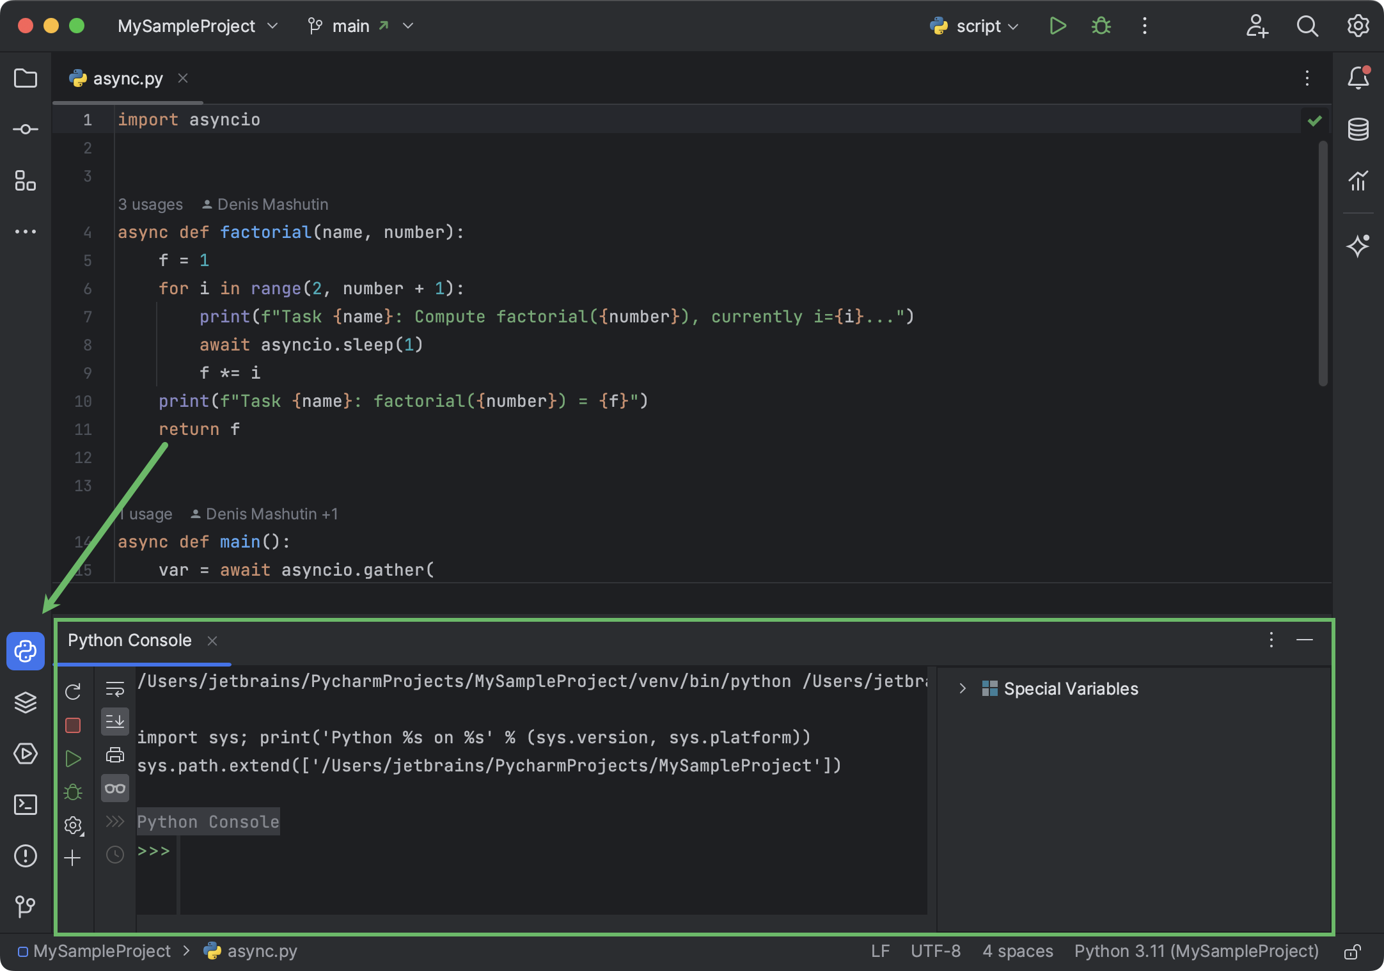The image size is (1384, 971).
Task: Open the Database tool window icon
Action: (x=1358, y=129)
